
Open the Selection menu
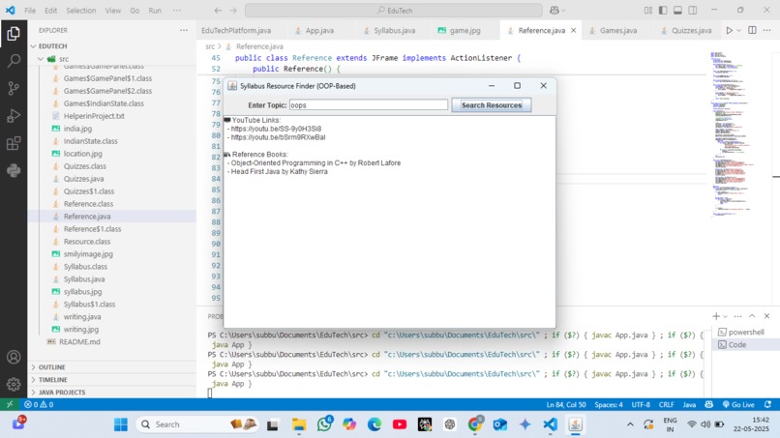tap(81, 11)
